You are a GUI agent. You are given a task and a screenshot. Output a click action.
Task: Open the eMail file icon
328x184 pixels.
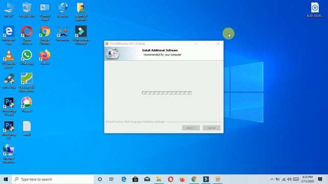(x=27, y=128)
